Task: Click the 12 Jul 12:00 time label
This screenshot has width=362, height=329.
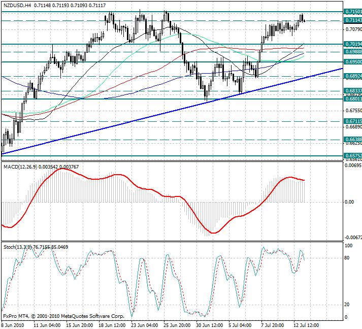Action: click(306, 325)
